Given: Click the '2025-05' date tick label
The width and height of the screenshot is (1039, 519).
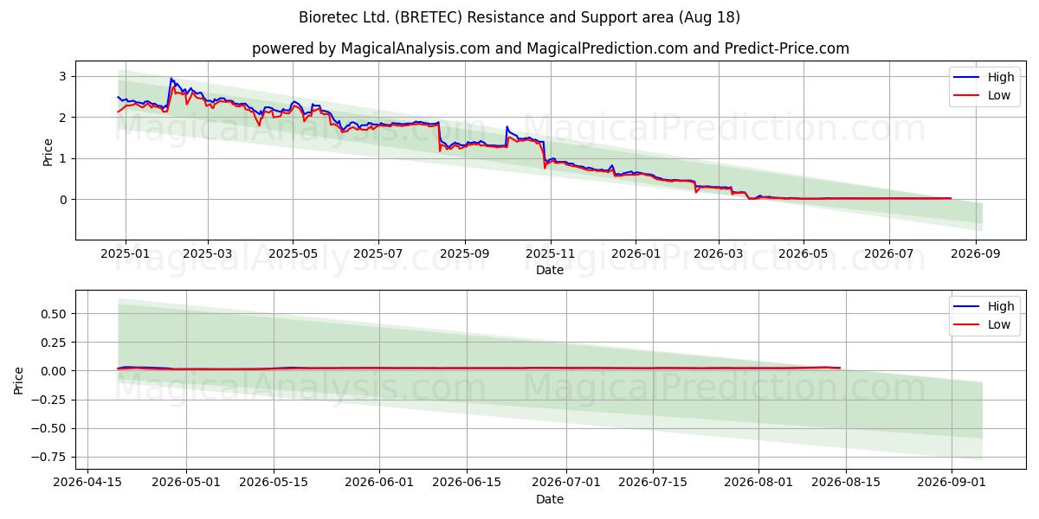Looking at the screenshot, I should point(293,254).
